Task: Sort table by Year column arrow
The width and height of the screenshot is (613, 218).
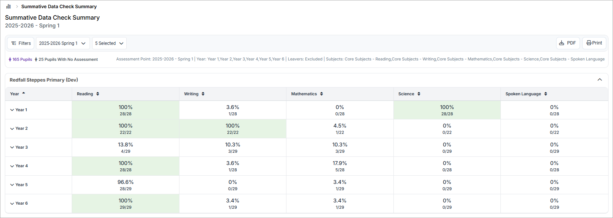Action: pyautogui.click(x=24, y=93)
